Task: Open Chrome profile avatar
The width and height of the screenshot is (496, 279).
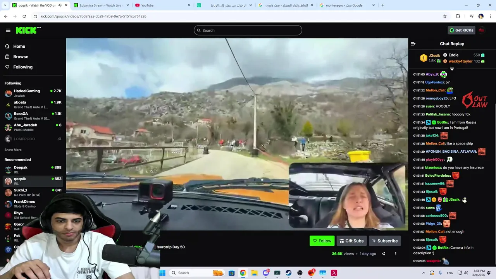Action: tap(481, 16)
